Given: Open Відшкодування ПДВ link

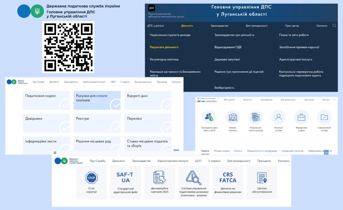Looking at the screenshot, I should 228,47.
